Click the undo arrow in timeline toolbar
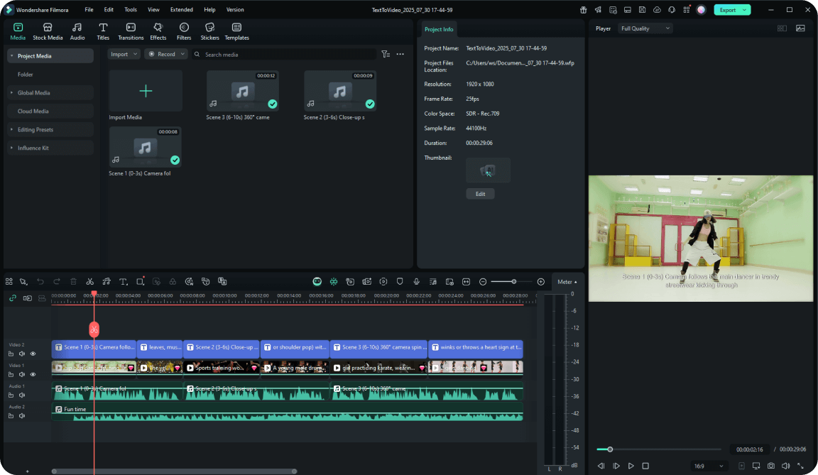818x475 pixels. pos(40,282)
